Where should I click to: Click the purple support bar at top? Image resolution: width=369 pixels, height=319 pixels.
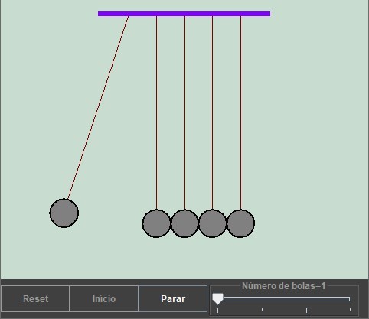click(184, 14)
